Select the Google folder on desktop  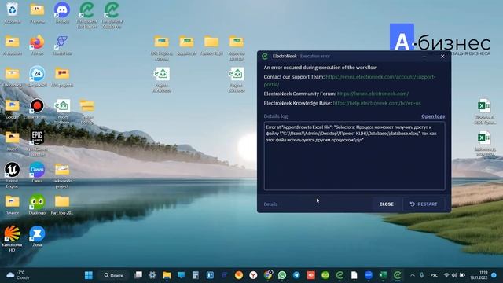point(13,108)
